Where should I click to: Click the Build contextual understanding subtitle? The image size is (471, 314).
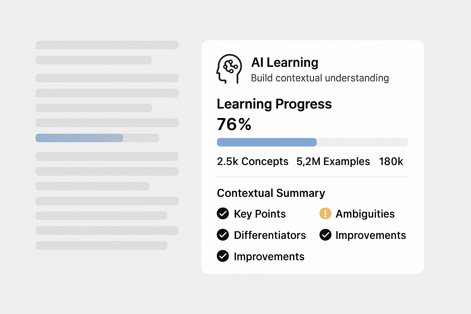[320, 78]
